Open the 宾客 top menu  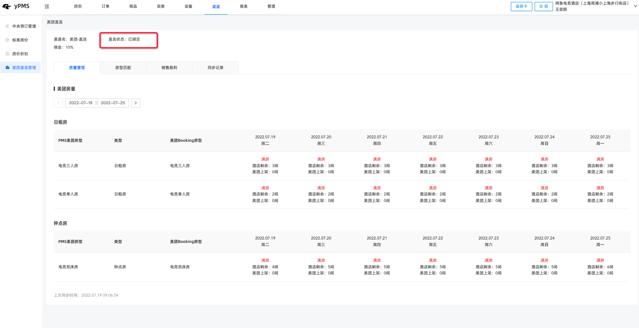tap(161, 7)
